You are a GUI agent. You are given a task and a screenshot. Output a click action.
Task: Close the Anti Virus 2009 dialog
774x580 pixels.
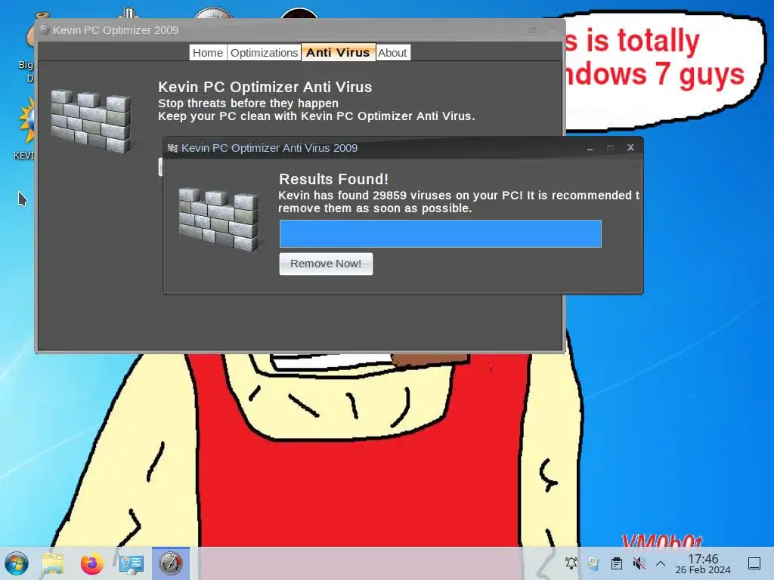630,147
